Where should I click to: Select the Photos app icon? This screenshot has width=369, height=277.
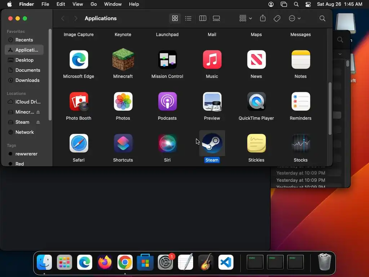123,101
